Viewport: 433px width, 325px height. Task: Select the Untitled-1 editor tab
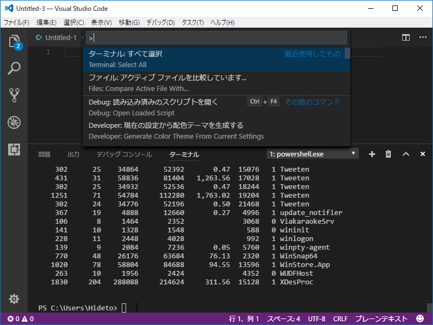(x=56, y=37)
